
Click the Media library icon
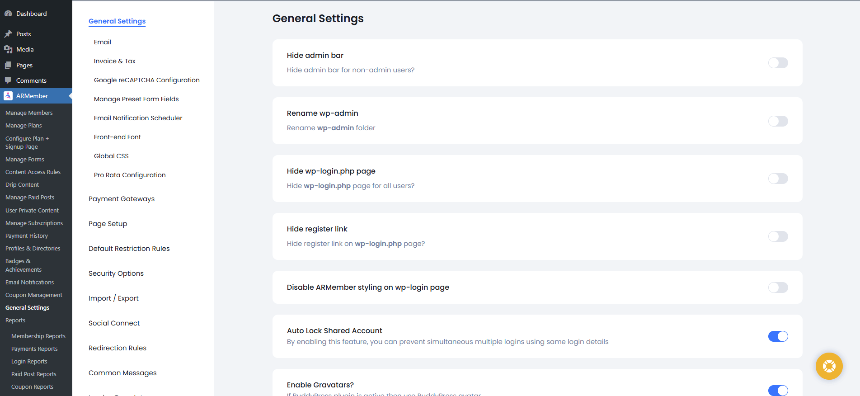pyautogui.click(x=8, y=49)
